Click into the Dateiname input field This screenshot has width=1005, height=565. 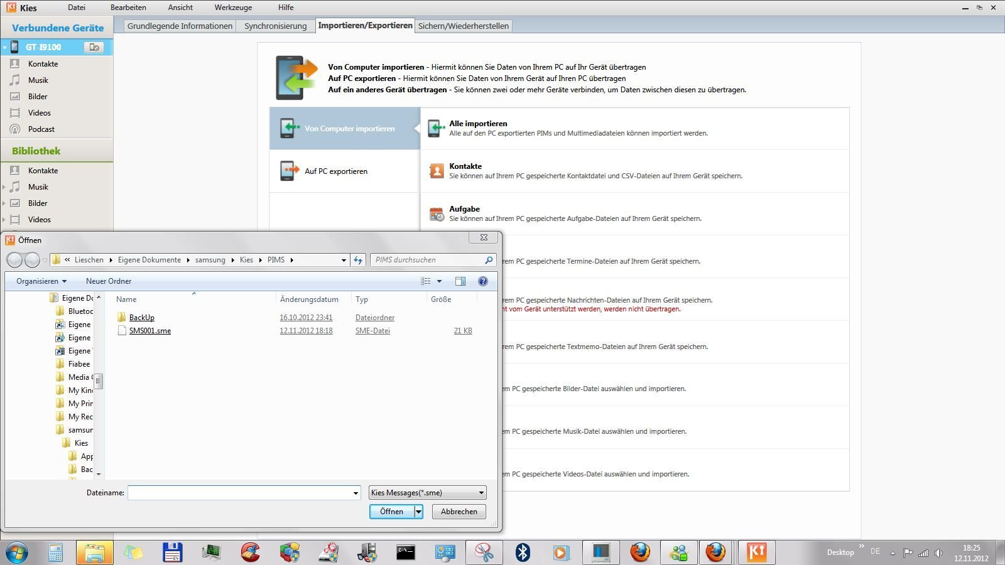[240, 493]
